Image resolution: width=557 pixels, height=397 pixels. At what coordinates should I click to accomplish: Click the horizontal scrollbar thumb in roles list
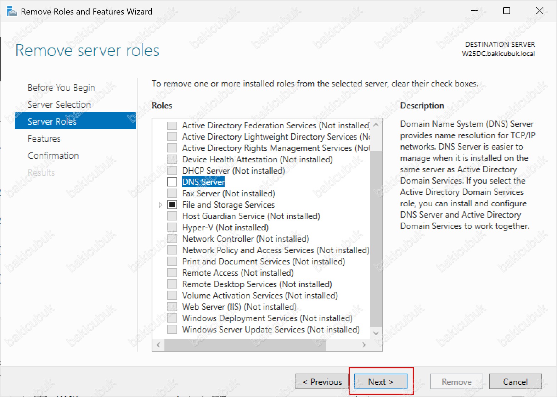[x=245, y=345]
